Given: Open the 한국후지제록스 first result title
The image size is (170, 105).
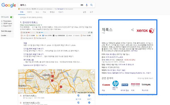Looking at the screenshot, I should pyautogui.click(x=30, y=23).
